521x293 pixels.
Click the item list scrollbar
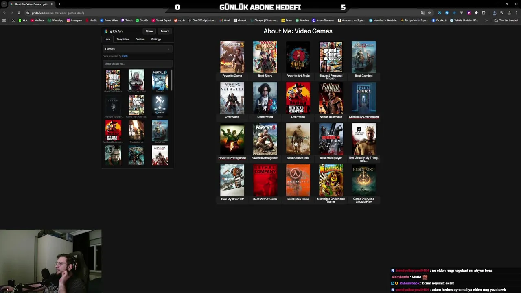pos(172,80)
